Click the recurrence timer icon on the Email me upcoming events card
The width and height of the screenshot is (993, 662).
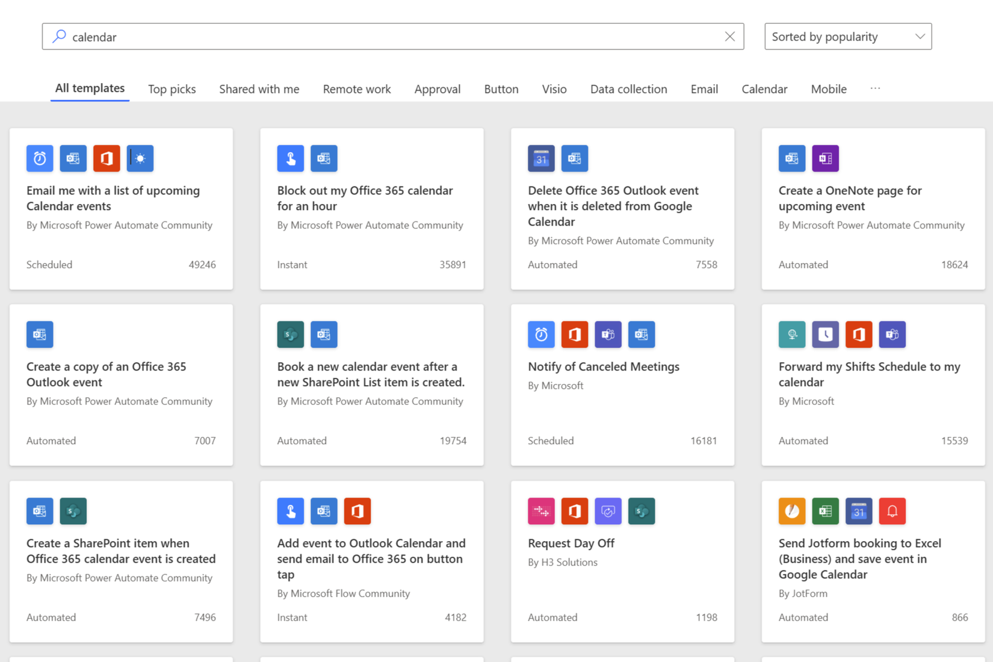[x=40, y=158]
